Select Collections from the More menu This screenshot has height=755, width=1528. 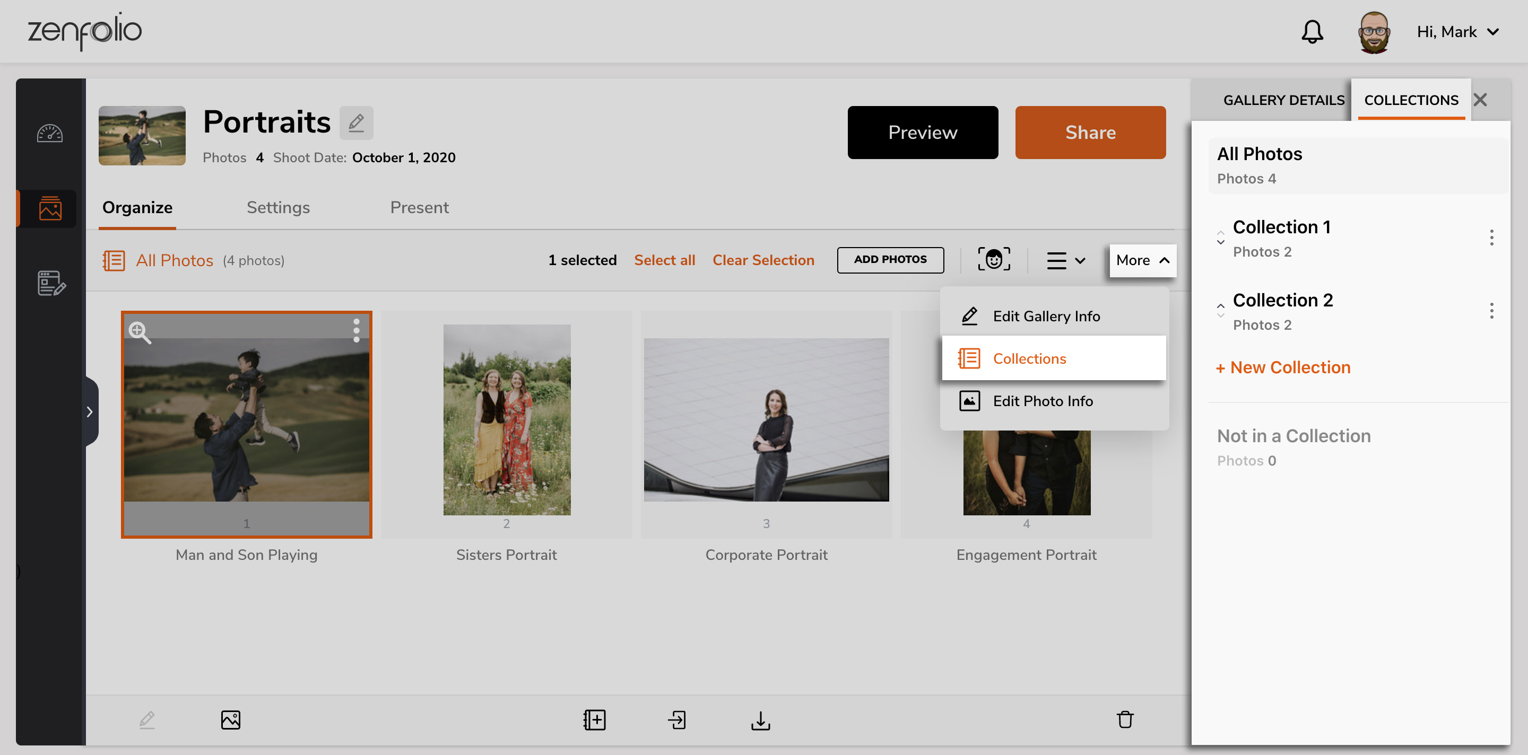coord(1029,358)
